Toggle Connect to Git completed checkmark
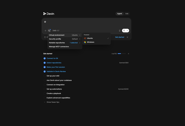 click(45, 58)
